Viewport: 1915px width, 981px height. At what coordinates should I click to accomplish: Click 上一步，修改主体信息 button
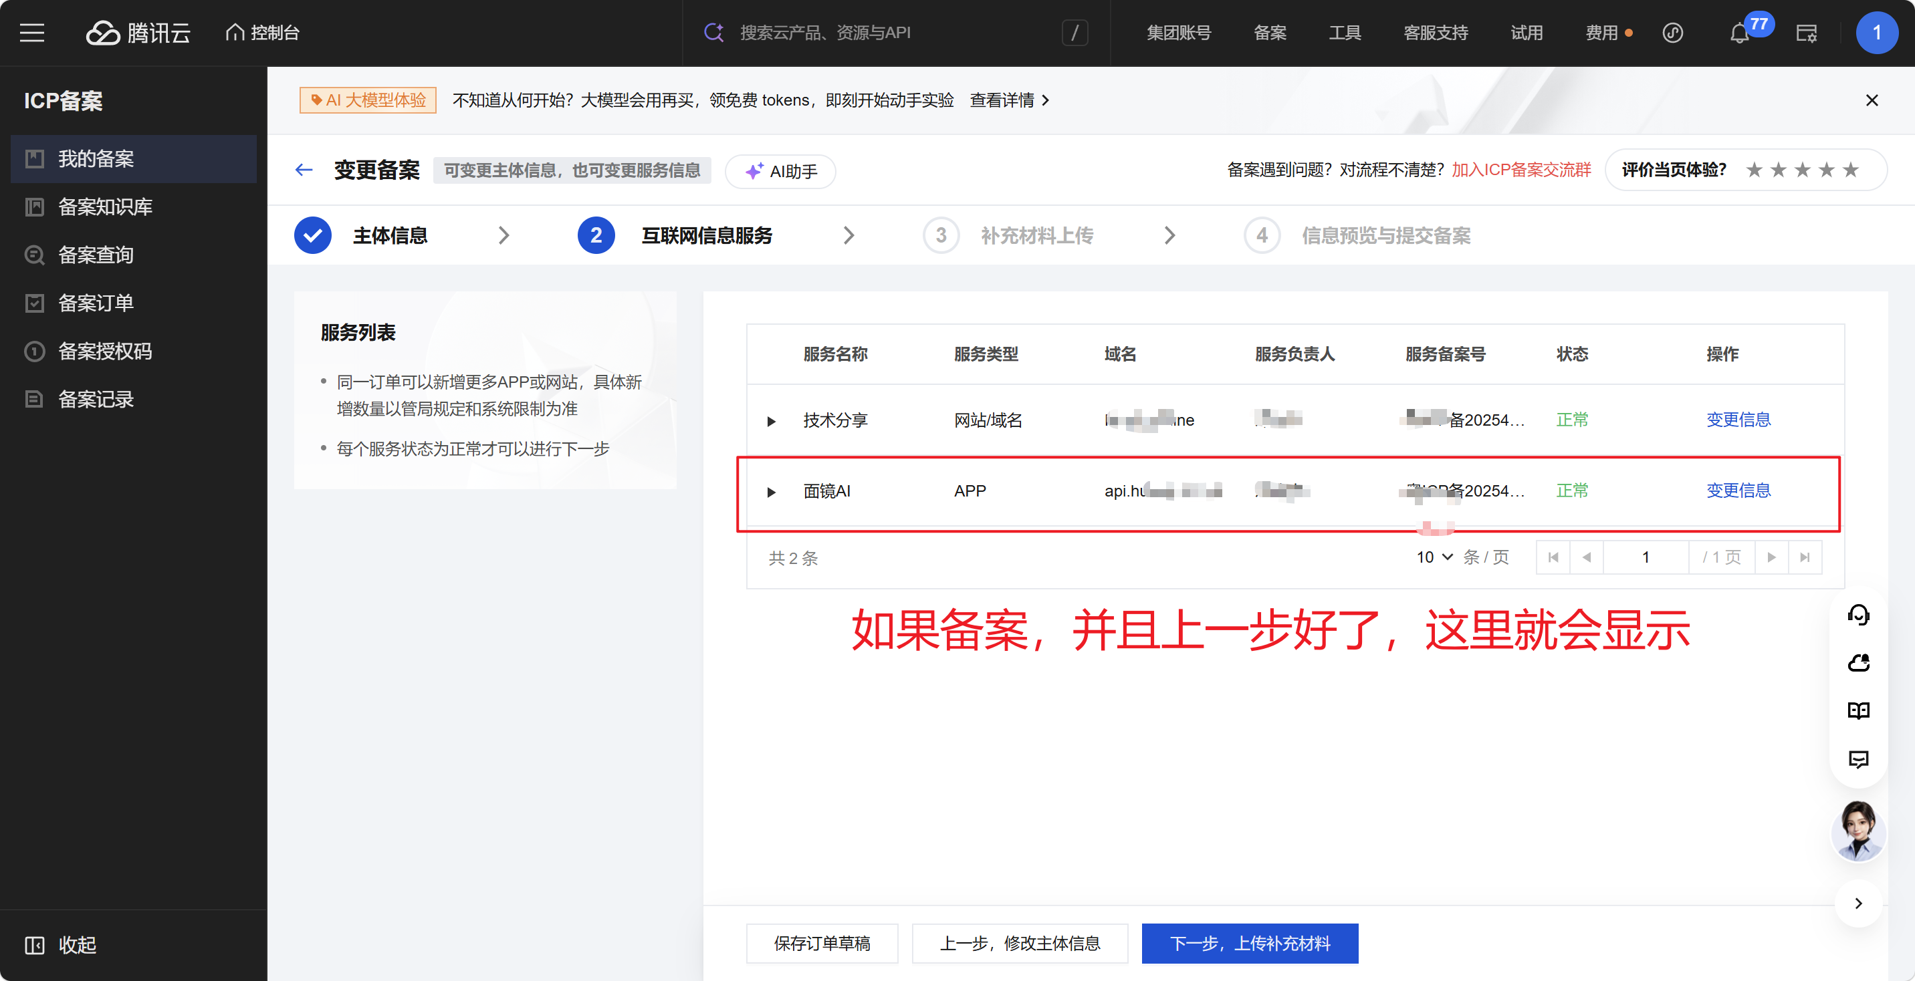click(1020, 943)
